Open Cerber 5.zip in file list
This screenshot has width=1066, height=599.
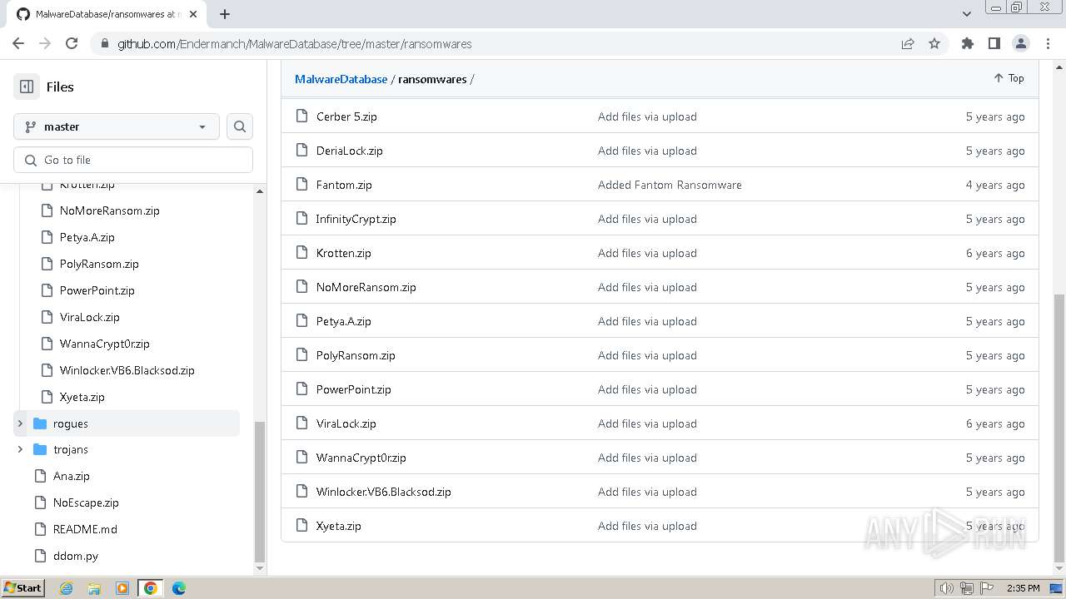point(346,116)
